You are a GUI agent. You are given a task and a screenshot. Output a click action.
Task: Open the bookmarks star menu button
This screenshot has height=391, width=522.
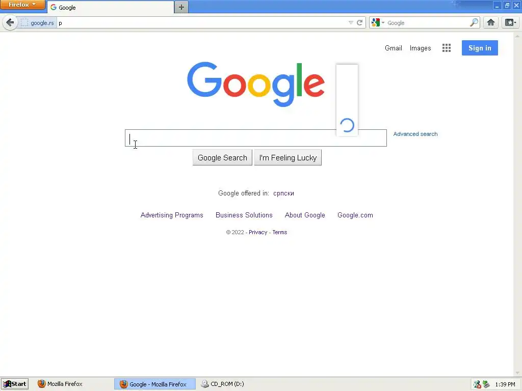[x=510, y=22]
